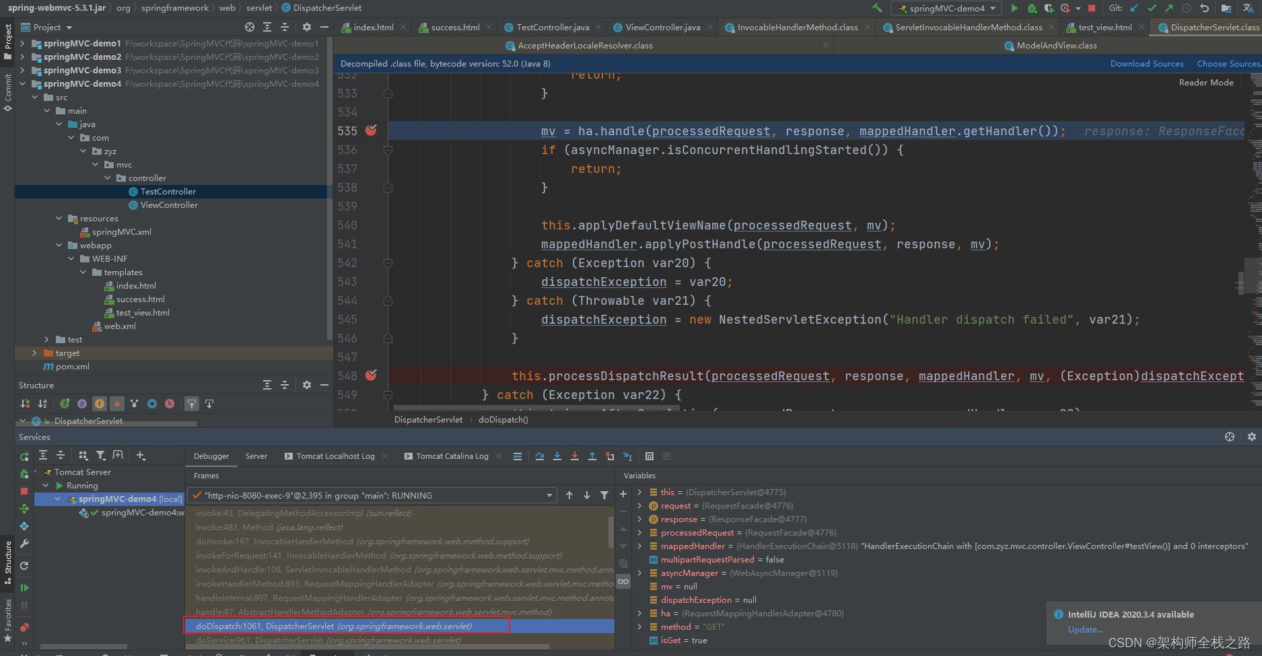Click the Git push arrow icon
This screenshot has width=1262, height=656.
tap(1168, 8)
